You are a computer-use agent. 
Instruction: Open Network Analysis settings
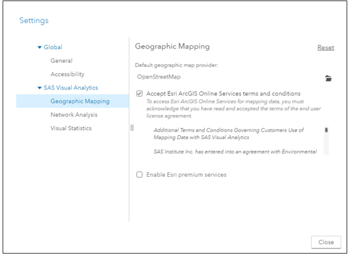pyautogui.click(x=74, y=115)
